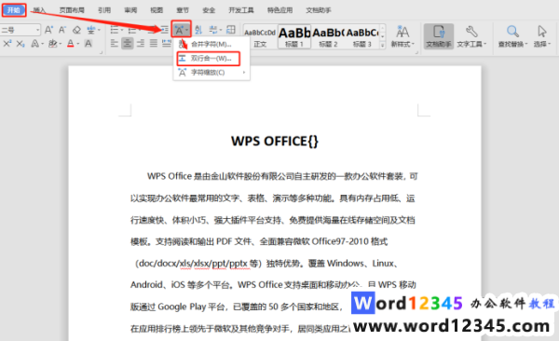Click the sort A-Z icon

[x=198, y=30]
